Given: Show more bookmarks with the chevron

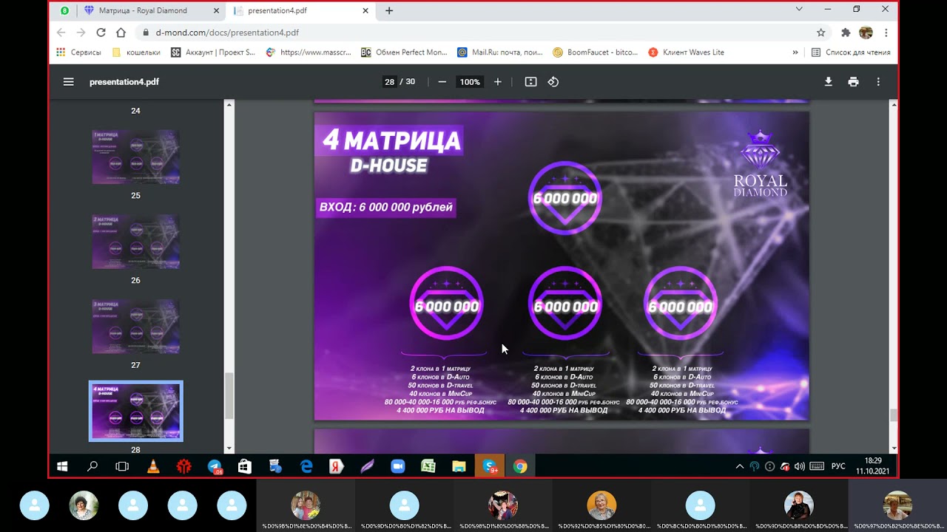Looking at the screenshot, I should 795,52.
